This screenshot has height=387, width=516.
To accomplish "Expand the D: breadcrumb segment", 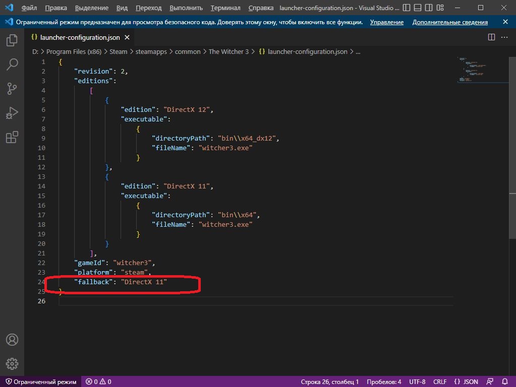I will click(35, 51).
